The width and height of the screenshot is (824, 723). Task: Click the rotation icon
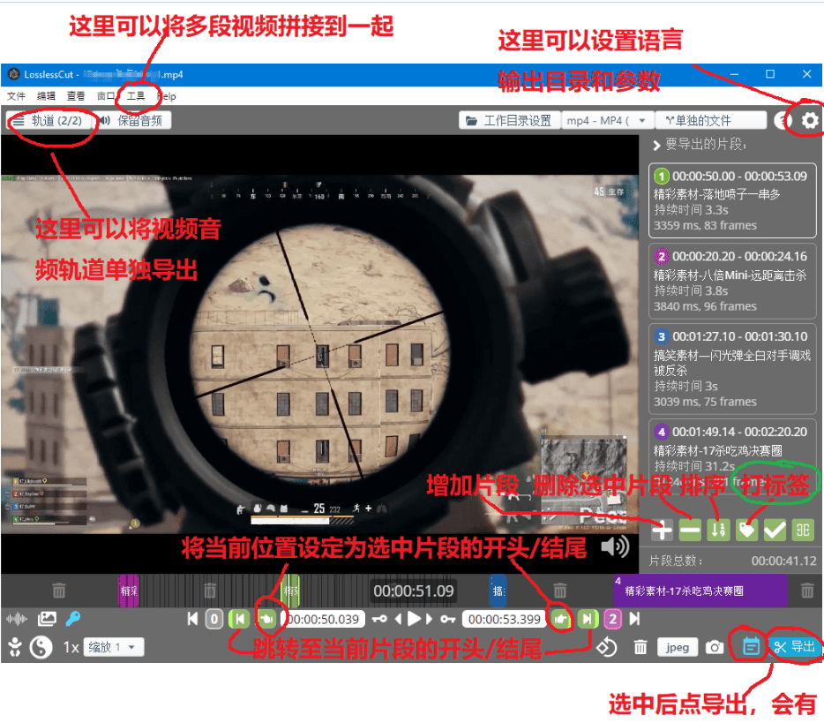click(x=606, y=647)
